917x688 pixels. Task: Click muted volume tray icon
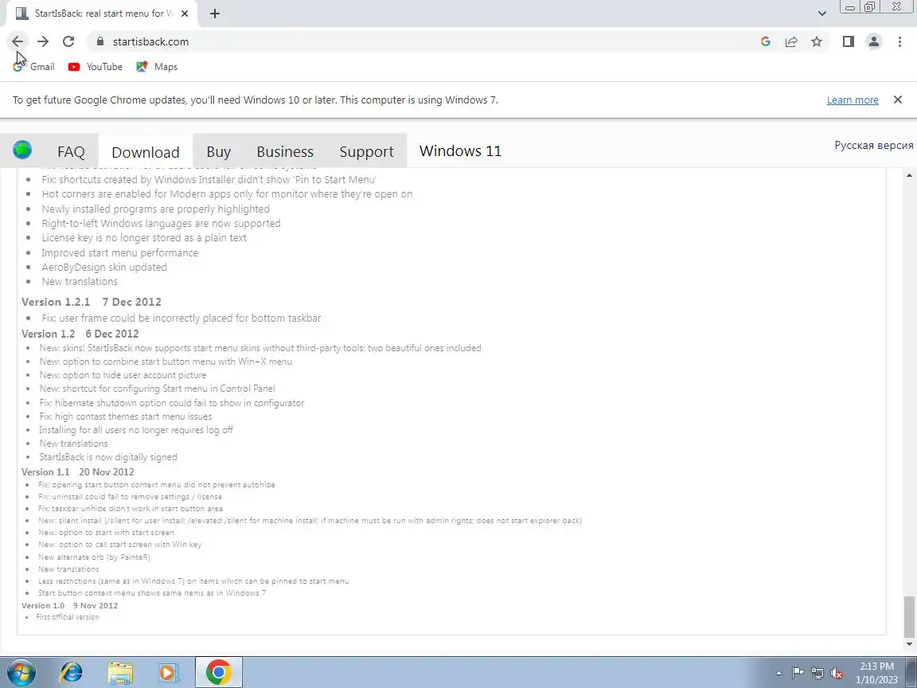[837, 674]
